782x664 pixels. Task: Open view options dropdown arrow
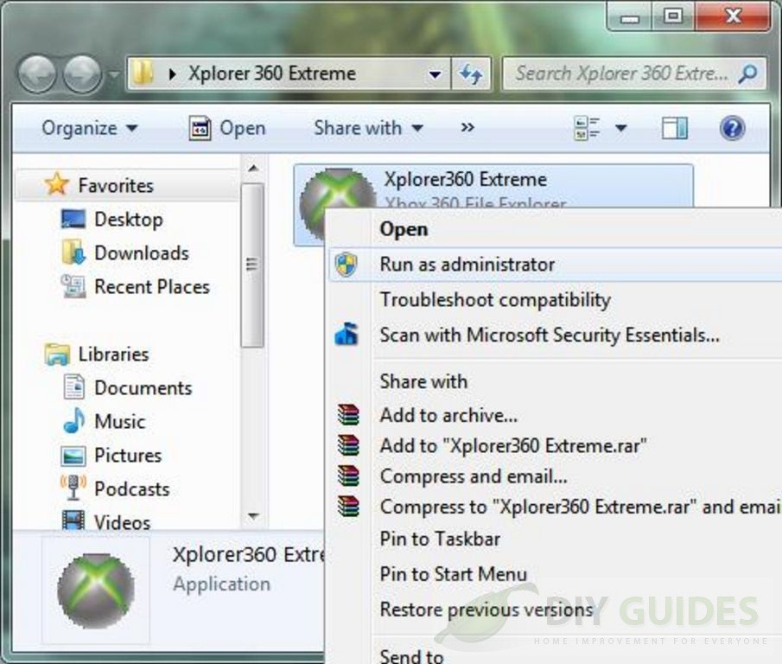(621, 128)
